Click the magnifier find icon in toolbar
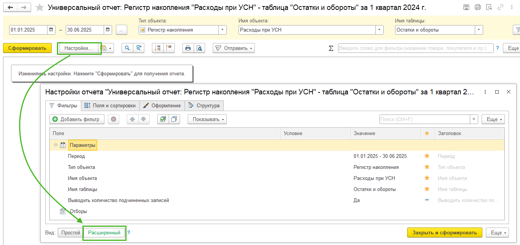 click(127, 48)
